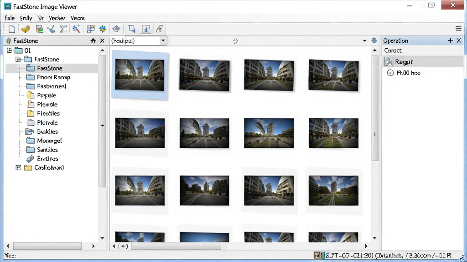Open the Ur menu
This screenshot has width=467, height=262.
[41, 18]
